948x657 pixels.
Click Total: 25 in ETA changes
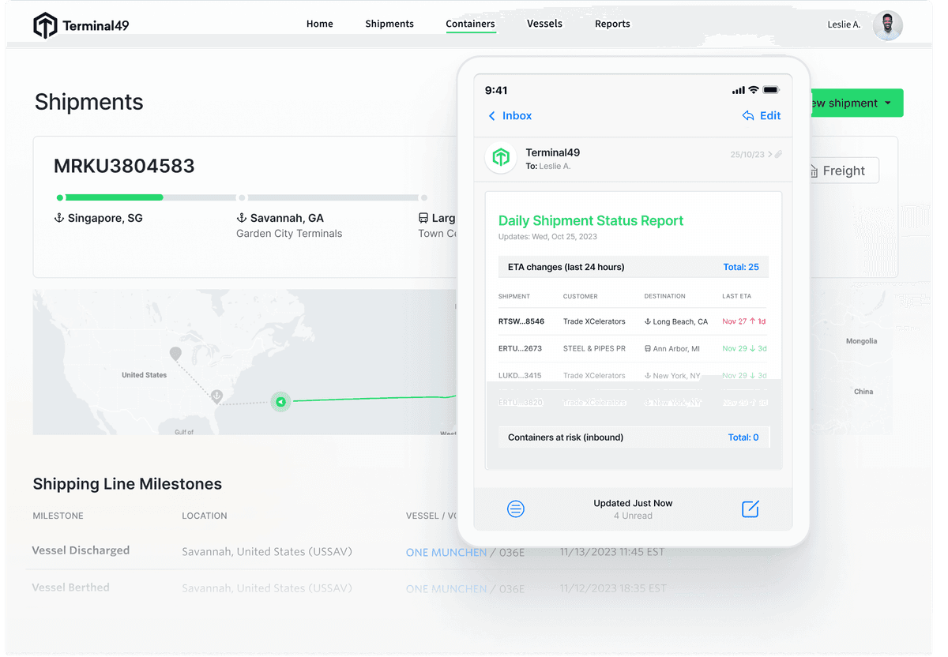[741, 267]
